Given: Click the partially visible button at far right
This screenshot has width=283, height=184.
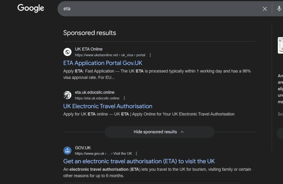Looking at the screenshot, I should click(x=281, y=134).
